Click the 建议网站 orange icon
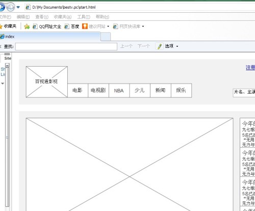 (85, 27)
